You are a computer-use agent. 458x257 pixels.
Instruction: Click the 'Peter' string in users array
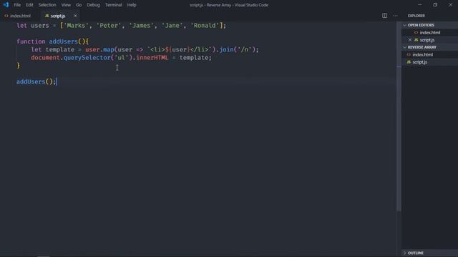click(x=109, y=26)
